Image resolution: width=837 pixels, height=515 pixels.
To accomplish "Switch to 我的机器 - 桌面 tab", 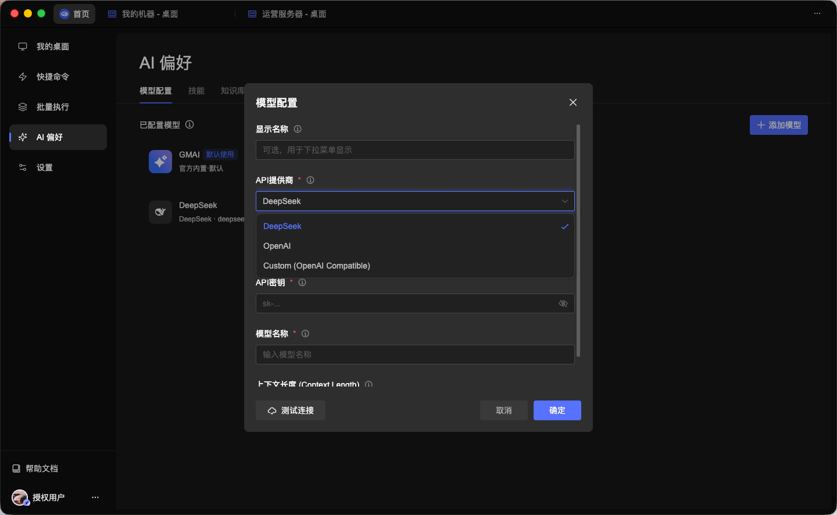I will [143, 14].
